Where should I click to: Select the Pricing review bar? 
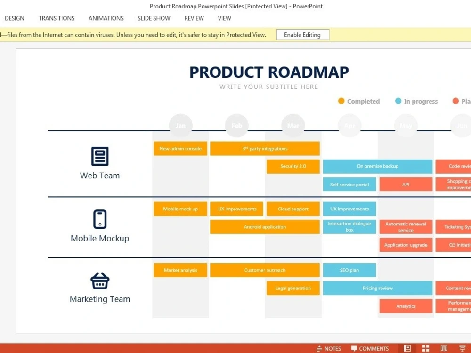(378, 288)
